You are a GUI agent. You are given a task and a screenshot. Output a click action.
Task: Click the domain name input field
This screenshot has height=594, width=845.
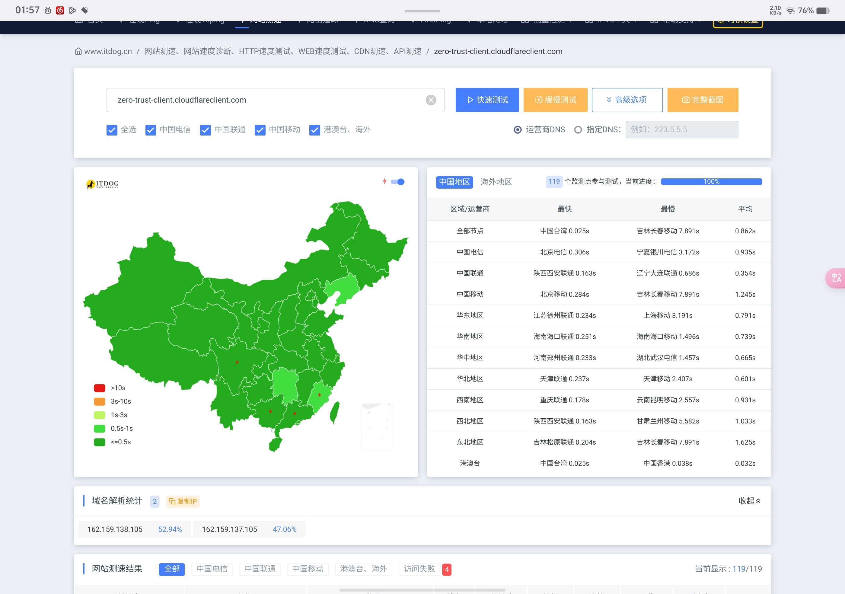click(275, 100)
